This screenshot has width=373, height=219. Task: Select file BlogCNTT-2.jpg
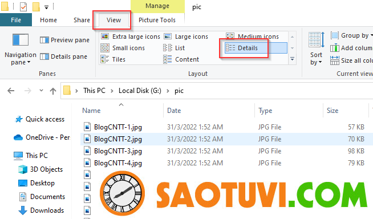pos(117,139)
